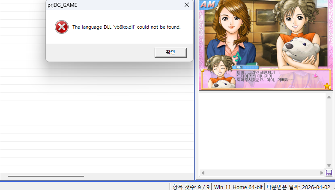Viewport: 335px width, 190px height.
Task: Click the empty description text area
Action: [262, 131]
